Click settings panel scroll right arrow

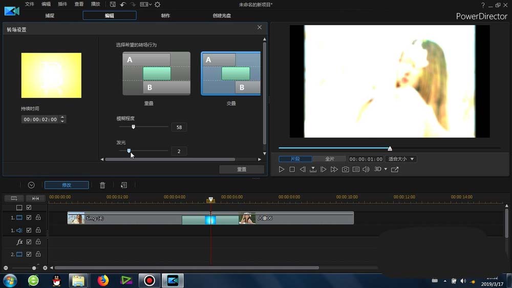point(260,159)
